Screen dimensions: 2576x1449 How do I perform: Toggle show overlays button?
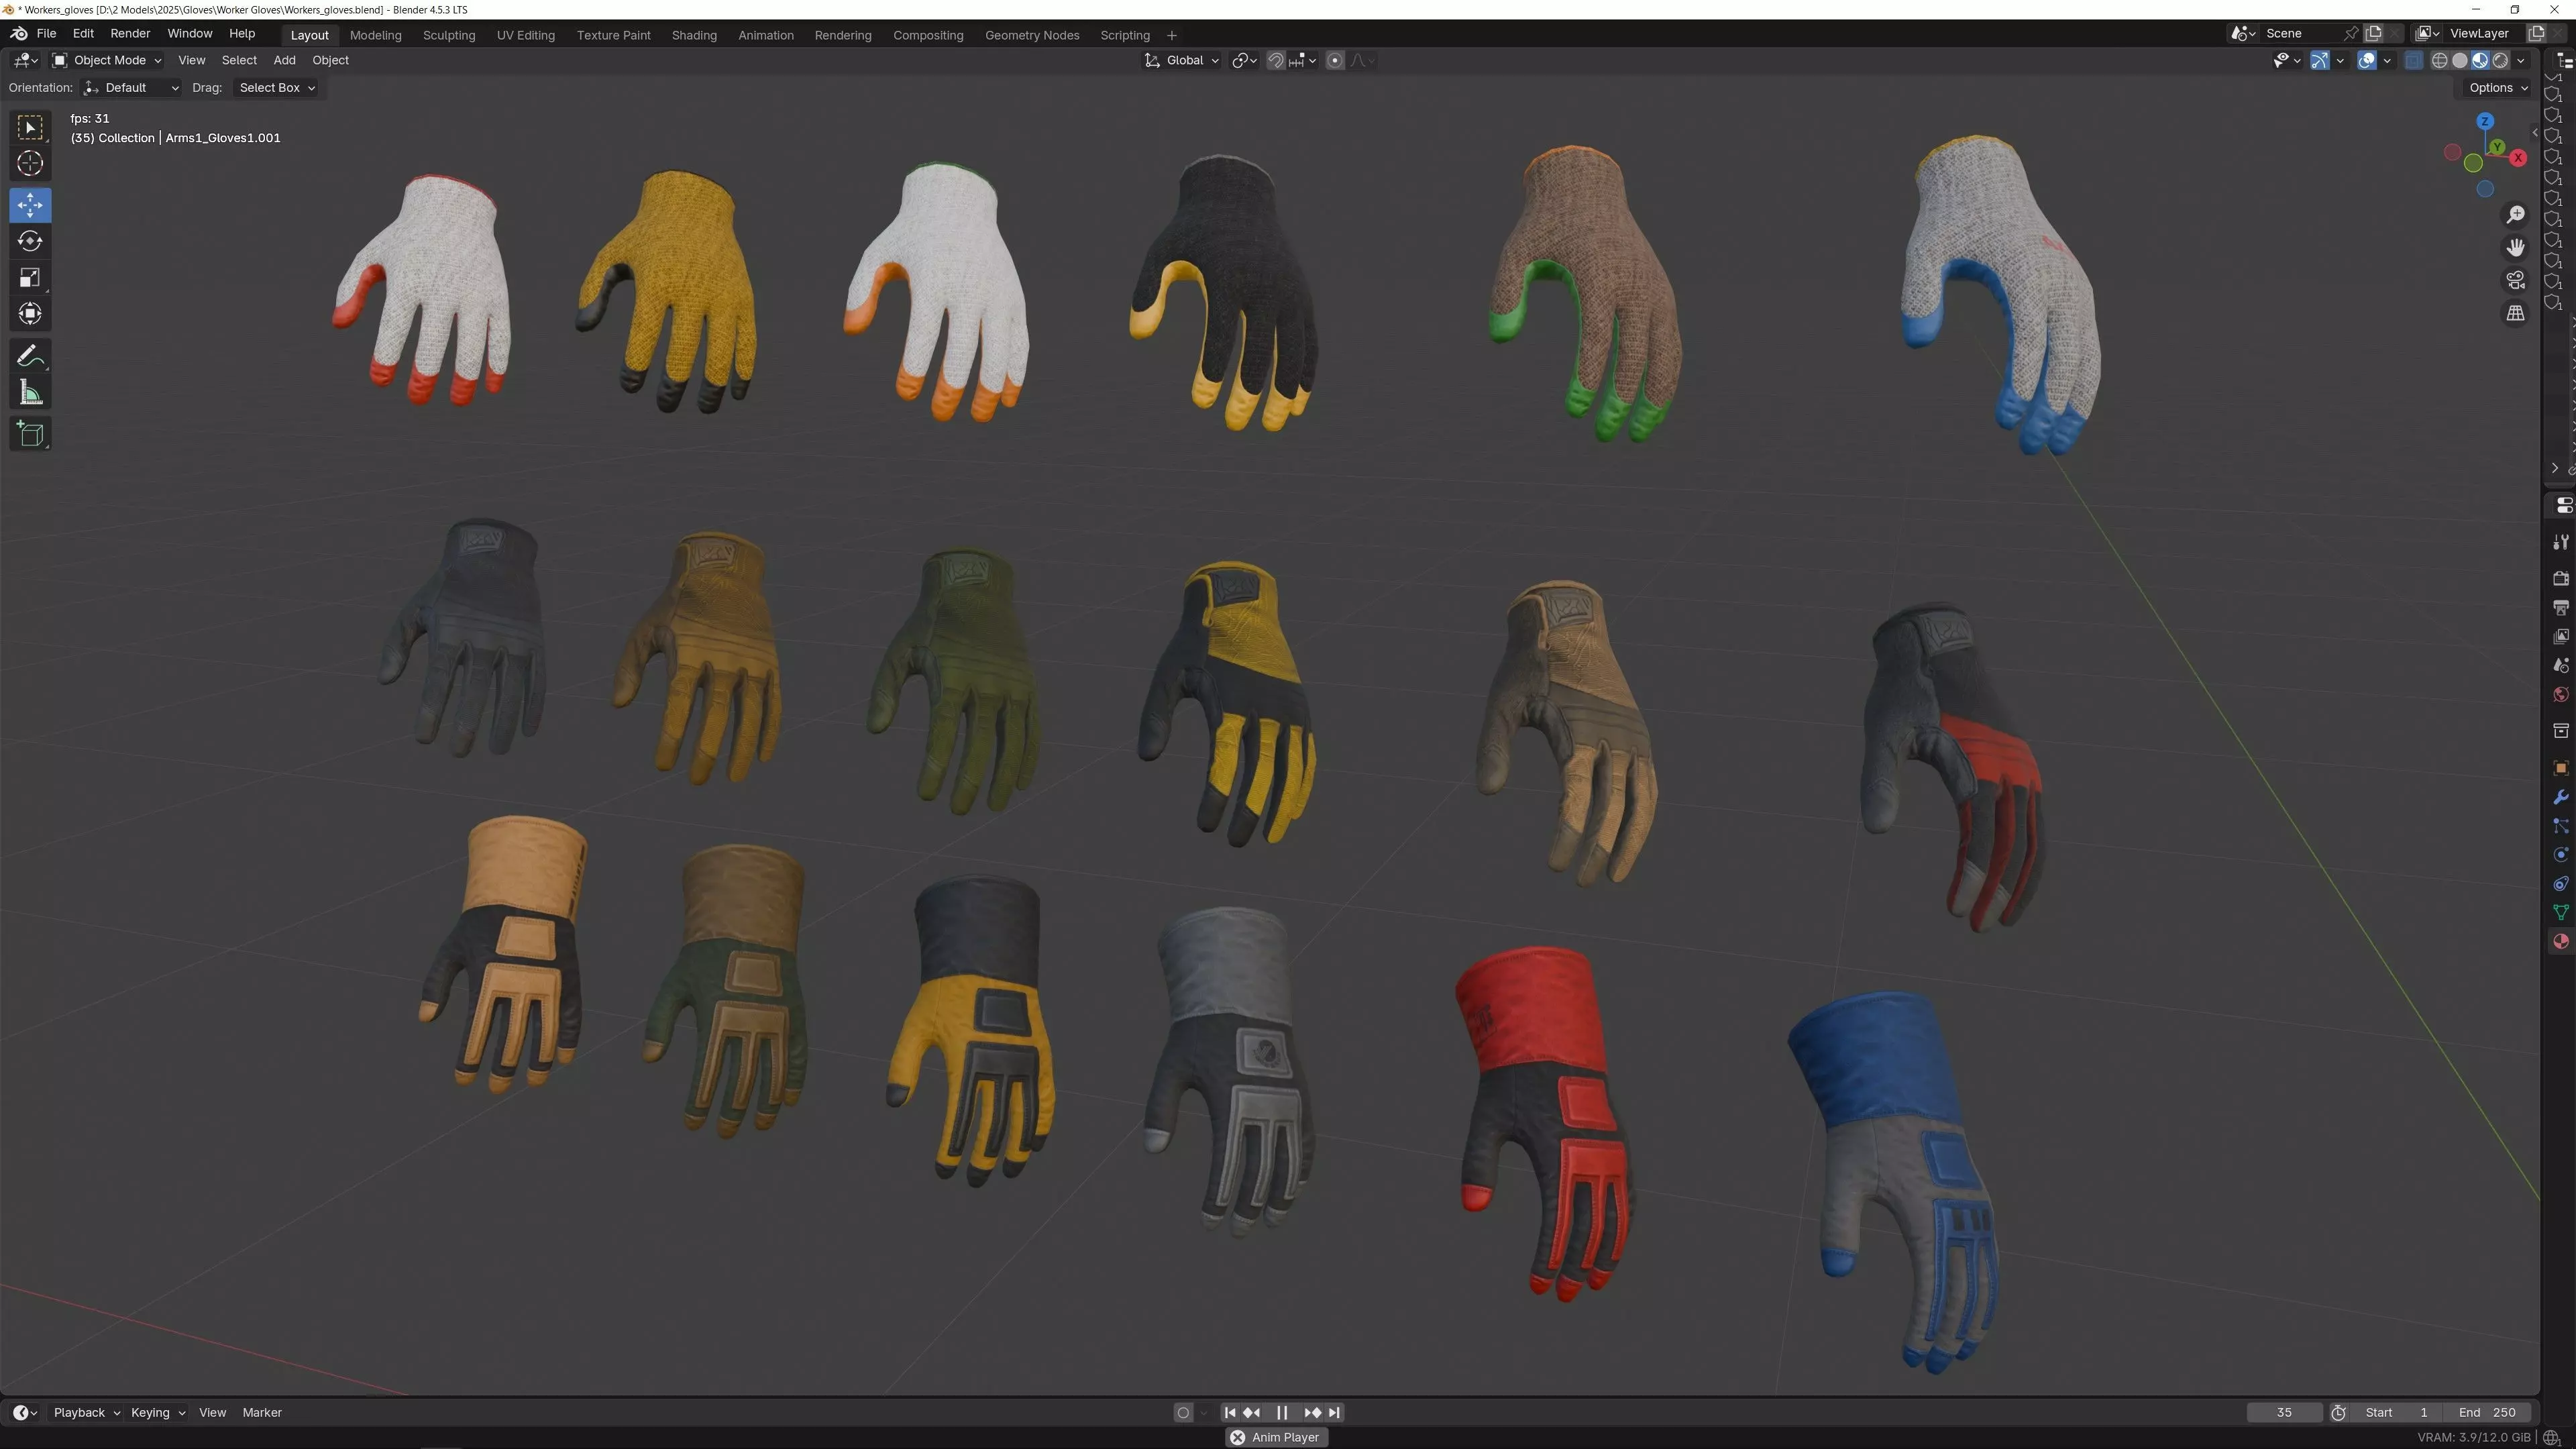(2366, 61)
